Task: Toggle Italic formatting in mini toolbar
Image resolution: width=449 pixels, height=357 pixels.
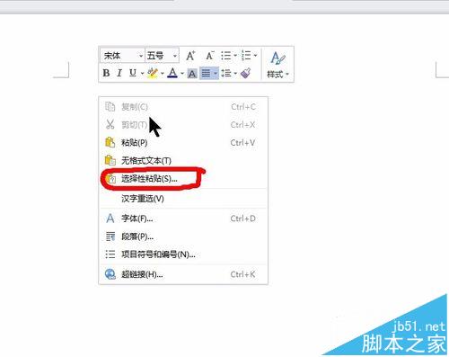Action: [x=119, y=73]
